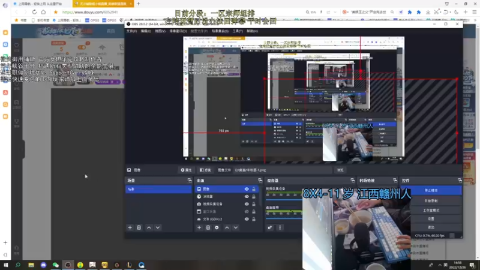Open OBS View menu
This screenshot has width=480, height=270.
pyautogui.click(x=160, y=31)
